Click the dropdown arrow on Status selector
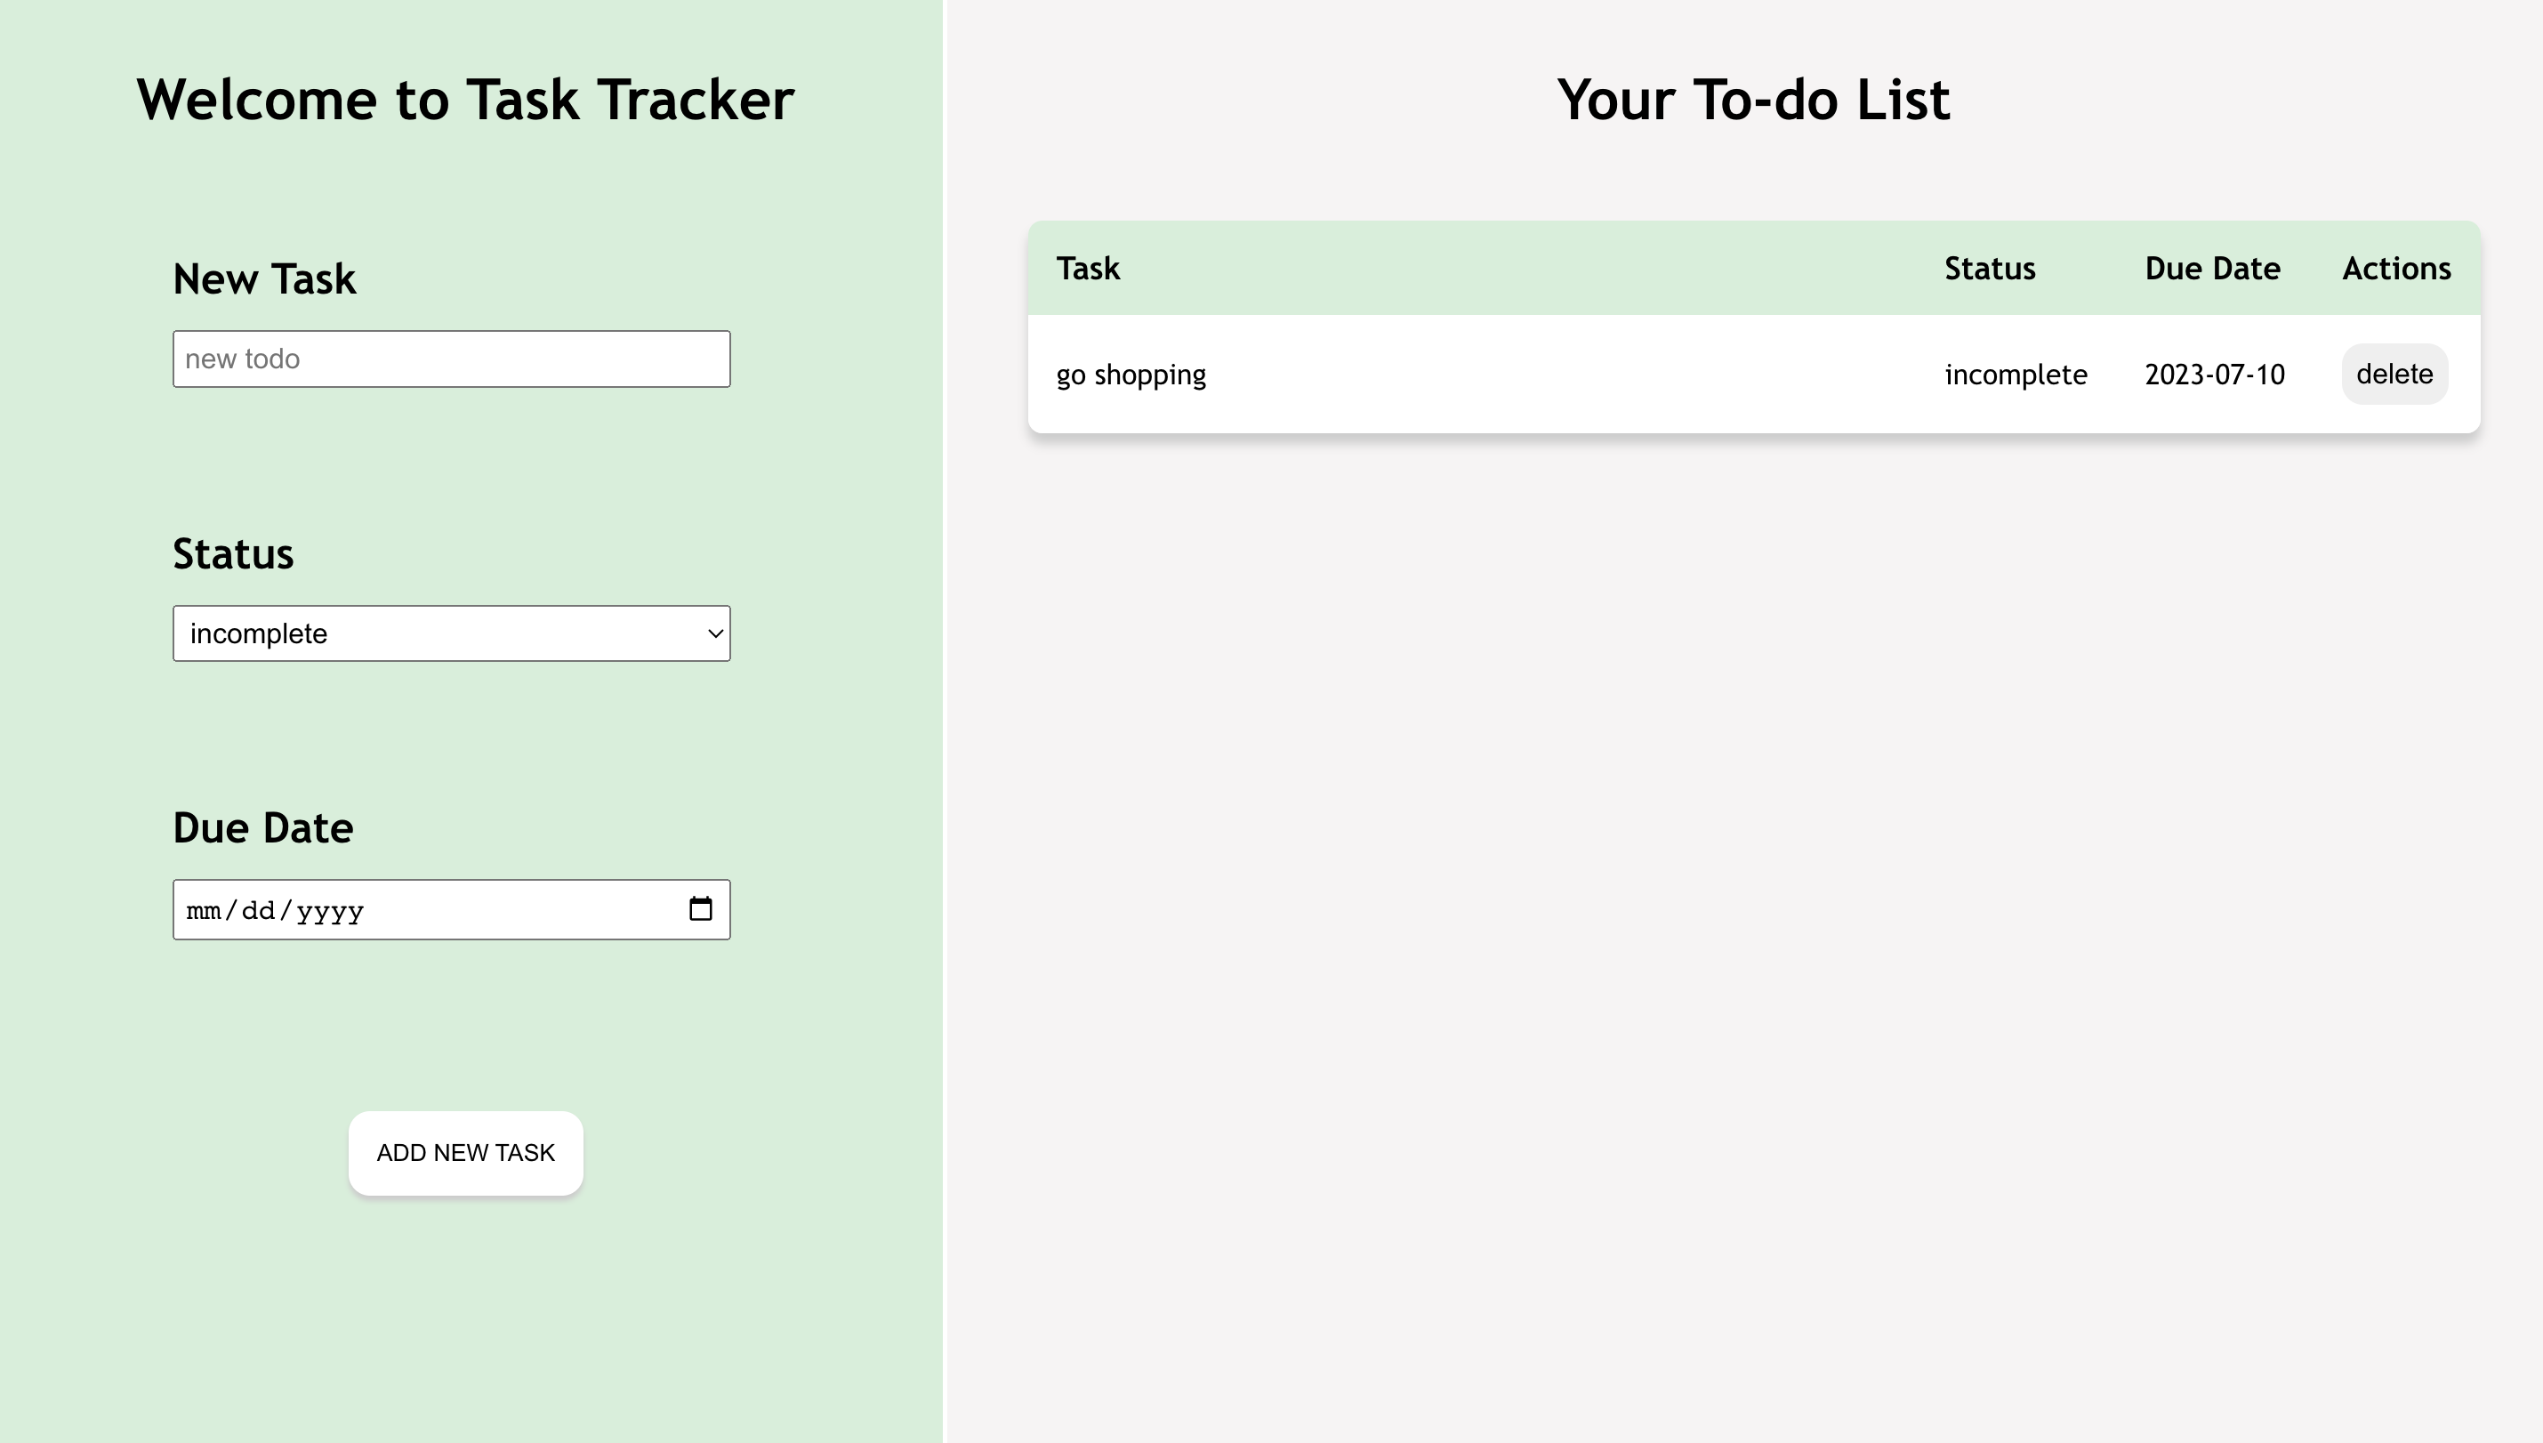 pos(712,633)
